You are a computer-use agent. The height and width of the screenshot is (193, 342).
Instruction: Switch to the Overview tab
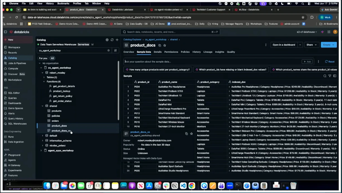(129, 52)
